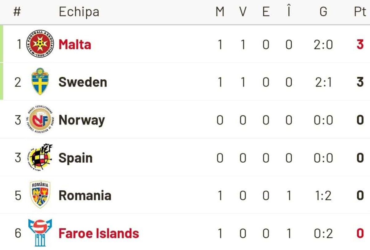Click the Norway football federation logo
The image size is (370, 250).
[40, 120]
